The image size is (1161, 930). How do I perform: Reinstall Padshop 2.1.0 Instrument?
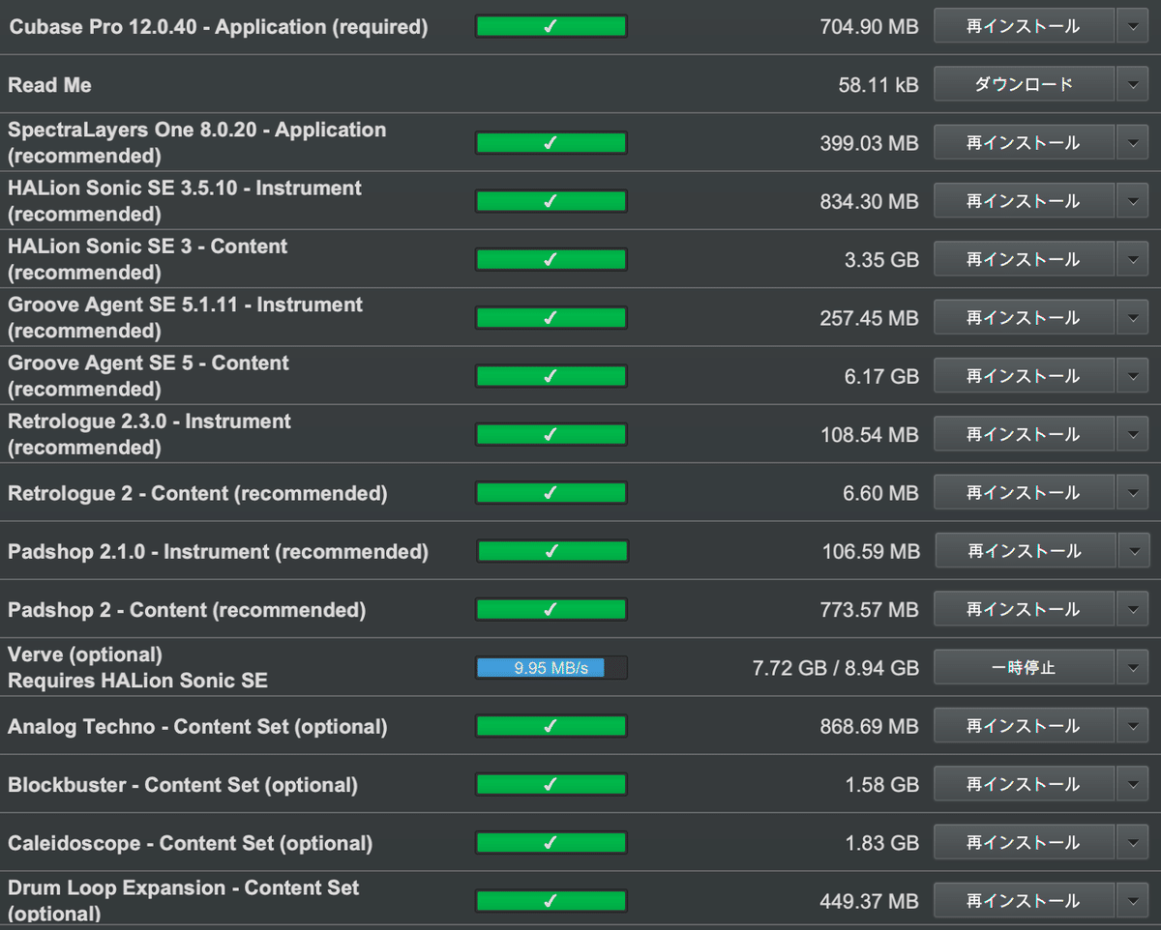click(x=1024, y=551)
